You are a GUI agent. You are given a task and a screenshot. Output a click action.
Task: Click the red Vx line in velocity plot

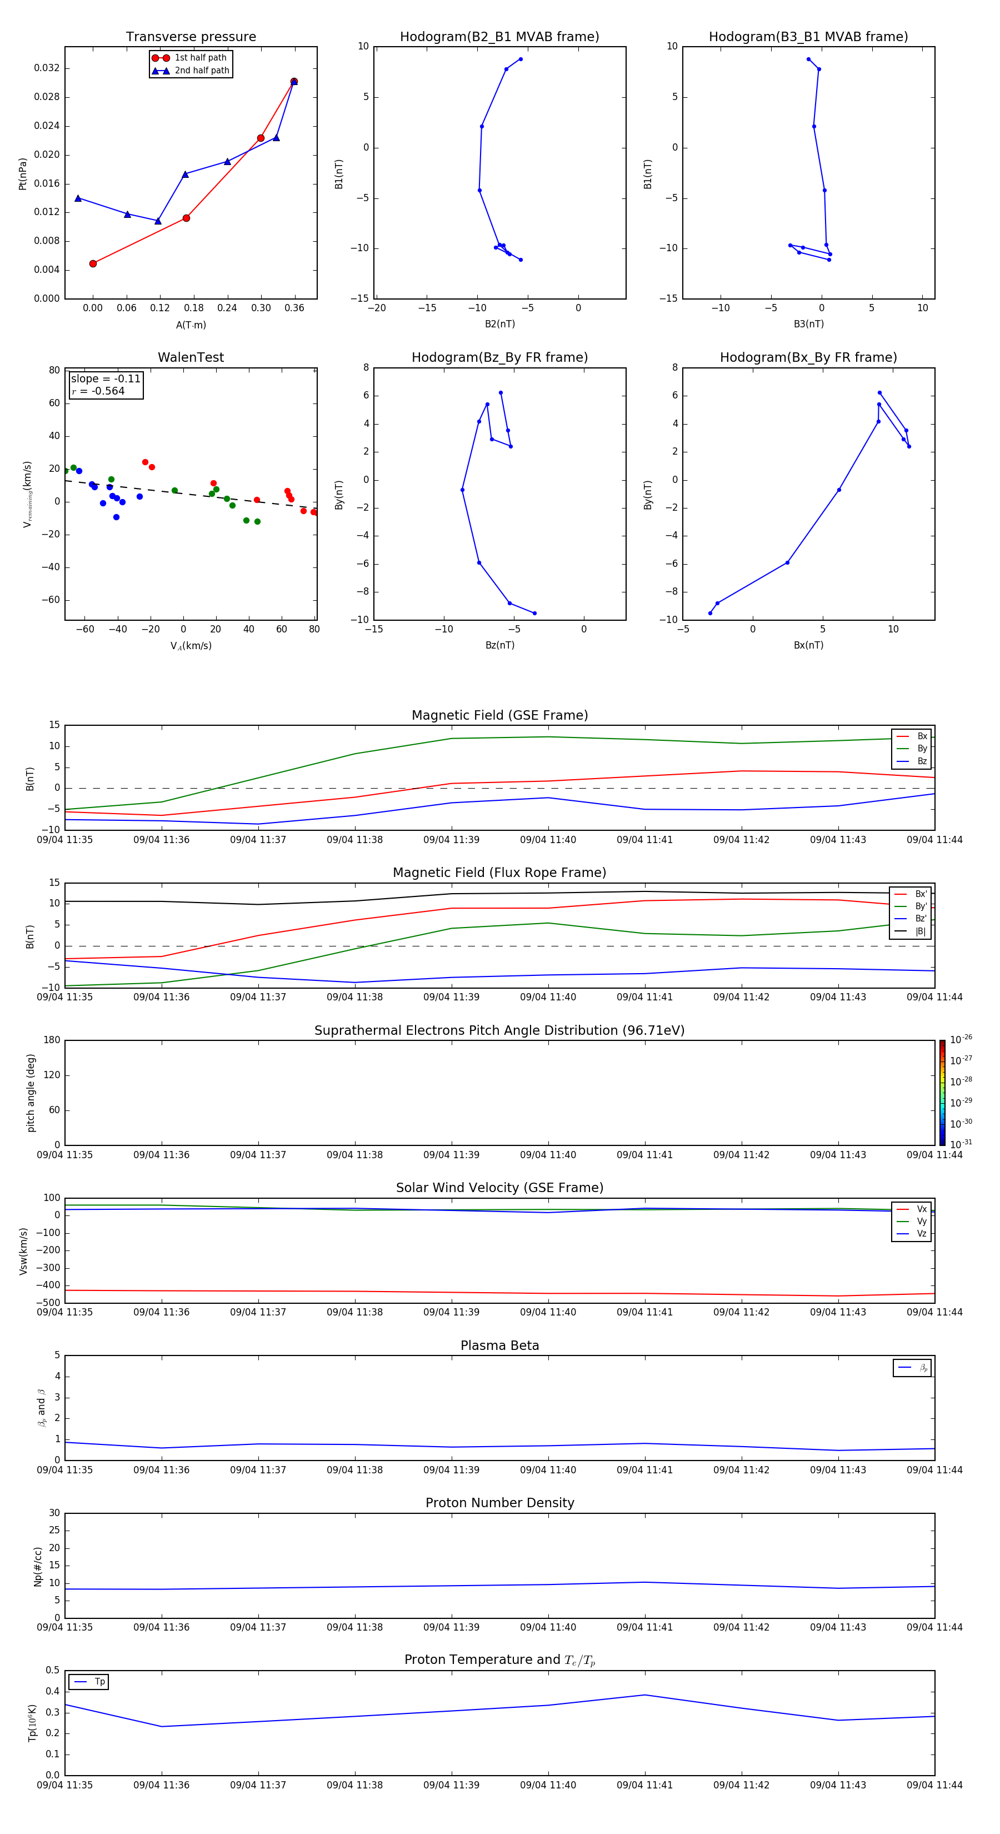[x=499, y=1292]
